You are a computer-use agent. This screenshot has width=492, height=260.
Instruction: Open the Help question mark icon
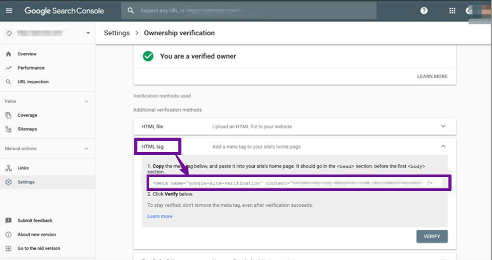click(424, 11)
